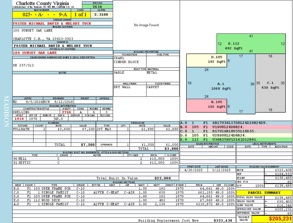Select B.0 OPEN FRAME PCH section row
This screenshot has height=223, width=293.
[124, 188]
